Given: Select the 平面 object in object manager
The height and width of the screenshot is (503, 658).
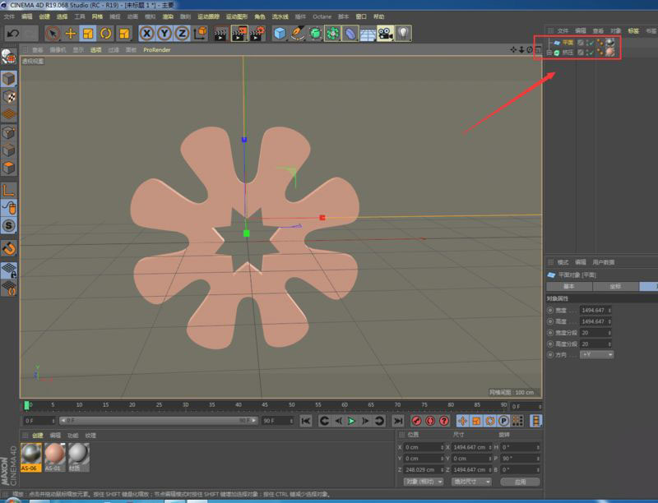Looking at the screenshot, I should [568, 43].
